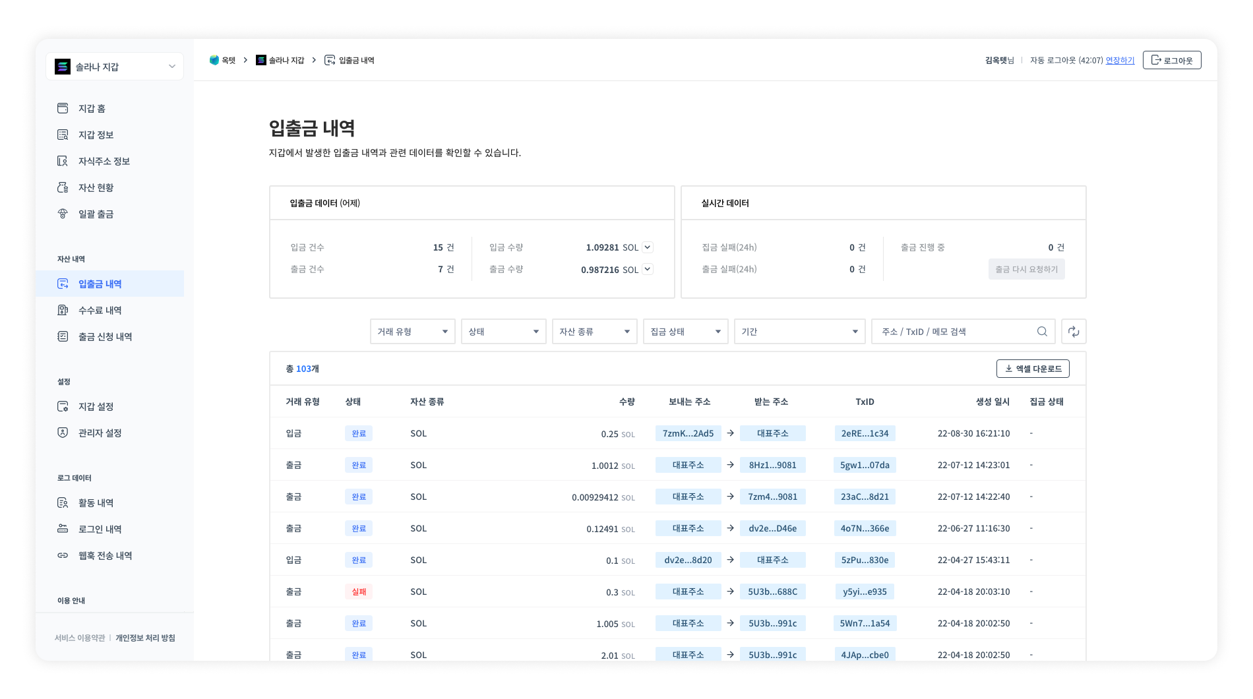Open 서비스 이용약관 link
The image size is (1253, 699).
(x=80, y=638)
